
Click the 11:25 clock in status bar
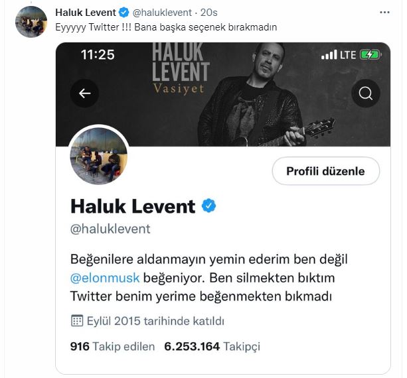click(98, 54)
